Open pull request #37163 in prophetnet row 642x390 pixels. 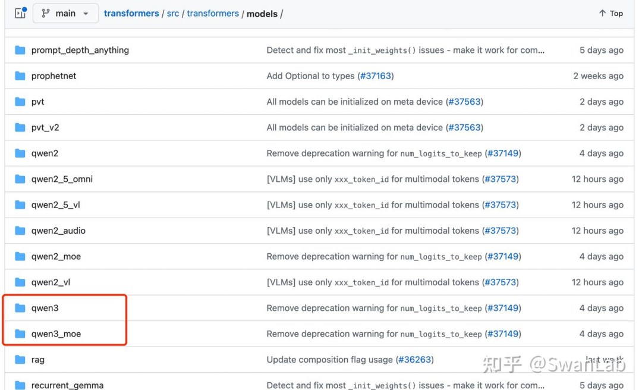click(x=376, y=76)
